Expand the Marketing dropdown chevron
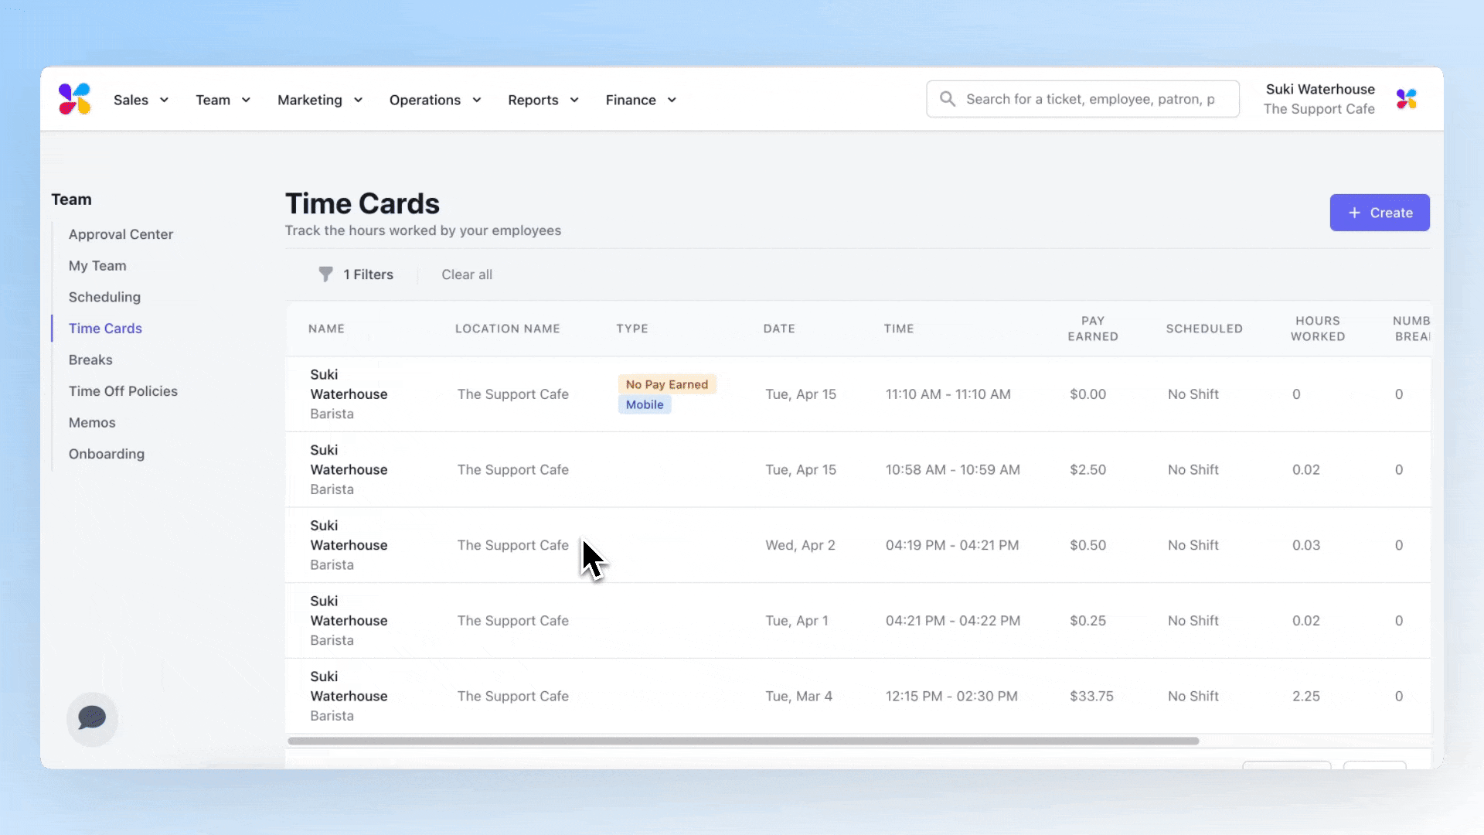The width and height of the screenshot is (1484, 835). coord(358,100)
